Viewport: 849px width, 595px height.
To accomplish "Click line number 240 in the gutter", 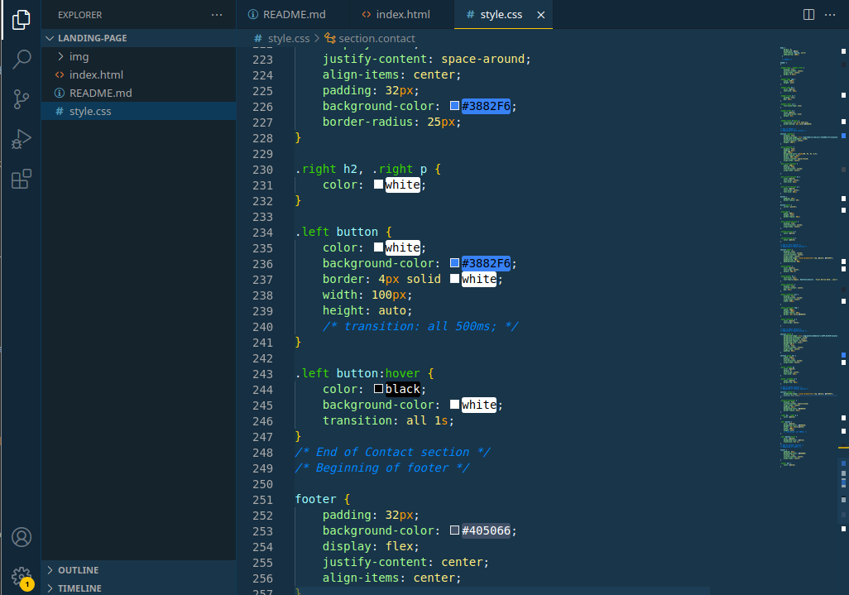I will click(x=262, y=327).
